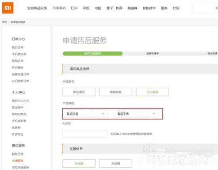The image size is (218, 170).
Task: Click the 申请售后服务 page title
Action: 85,40
